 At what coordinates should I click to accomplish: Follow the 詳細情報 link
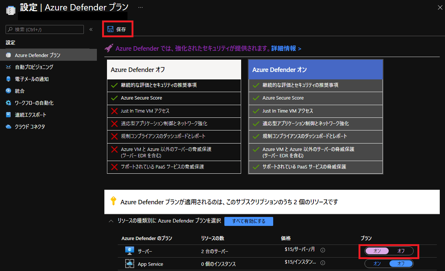click(286, 48)
